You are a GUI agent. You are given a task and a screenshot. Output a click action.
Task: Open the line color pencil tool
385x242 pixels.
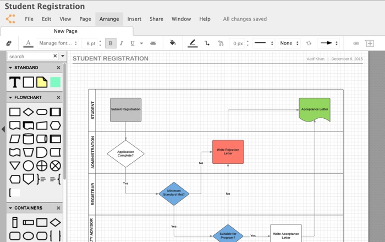193,43
